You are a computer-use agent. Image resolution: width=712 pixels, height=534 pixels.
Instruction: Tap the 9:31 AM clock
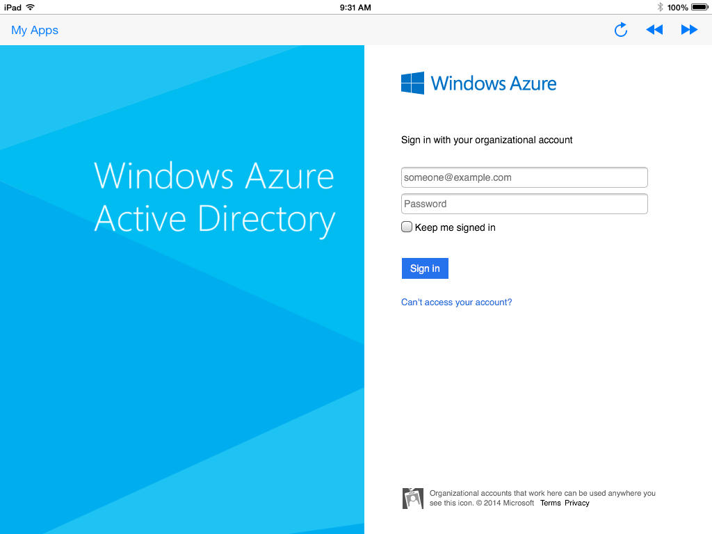355,7
